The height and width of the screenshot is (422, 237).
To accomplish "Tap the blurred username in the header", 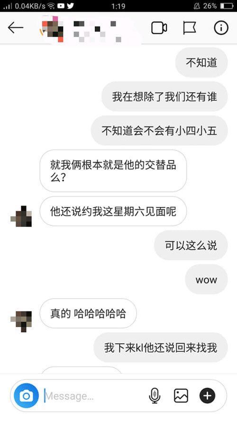I will click(x=97, y=30).
